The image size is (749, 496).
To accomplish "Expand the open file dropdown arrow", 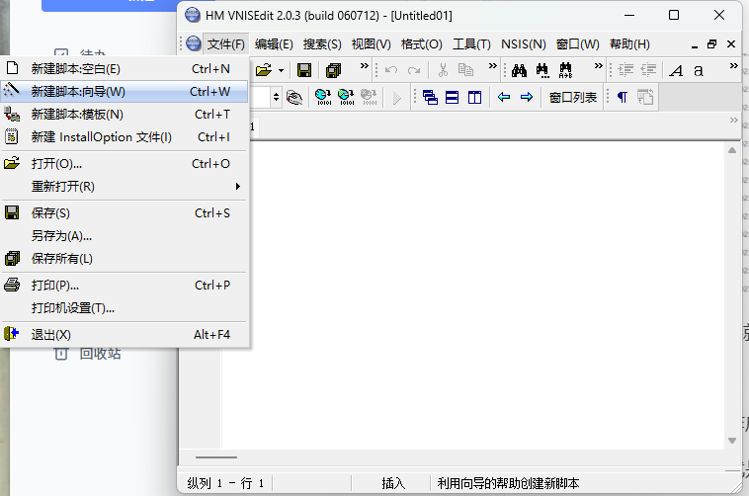I will coord(281,71).
